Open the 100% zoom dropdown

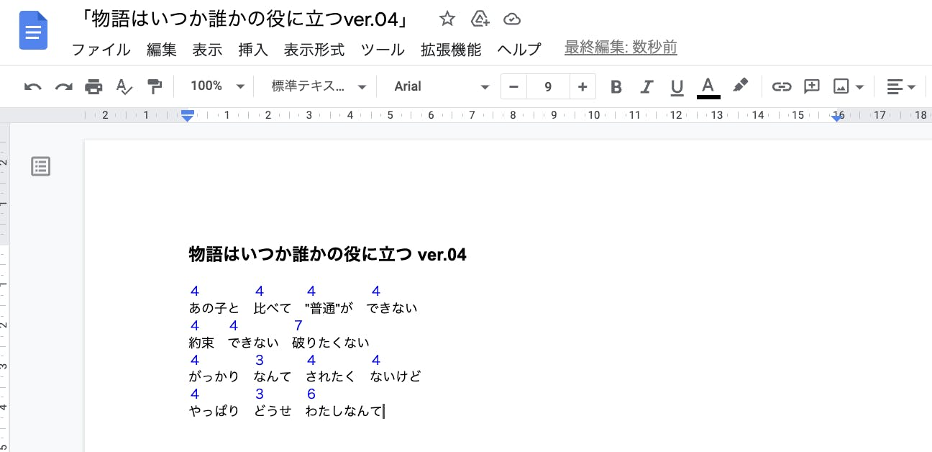pos(217,86)
